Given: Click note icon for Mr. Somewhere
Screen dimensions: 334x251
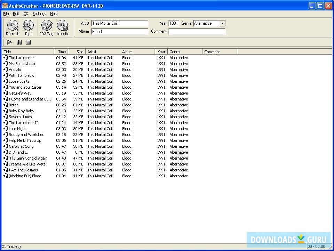Looking at the screenshot, I should pyautogui.click(x=6, y=63).
